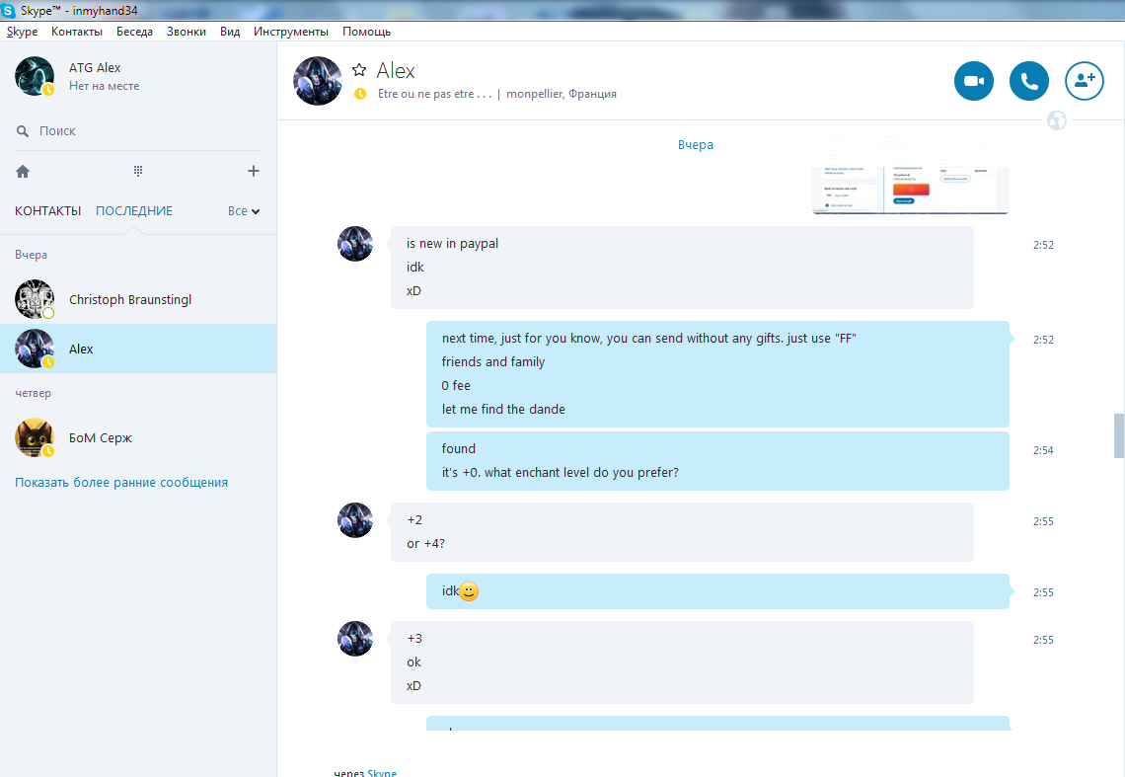Mark Alex as favorite with star
Image resolution: width=1125 pixels, height=777 pixels.
[359, 70]
